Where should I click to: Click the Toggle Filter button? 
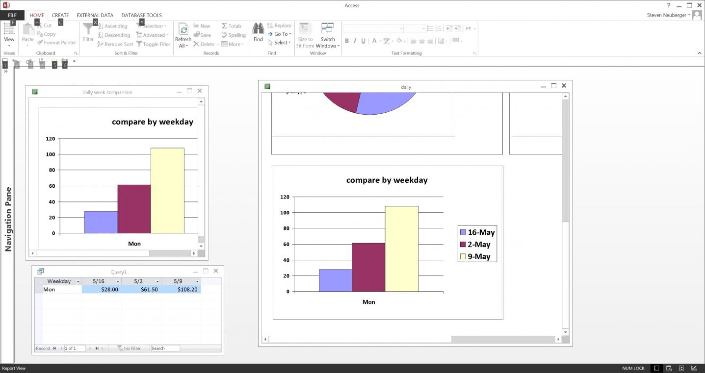153,44
